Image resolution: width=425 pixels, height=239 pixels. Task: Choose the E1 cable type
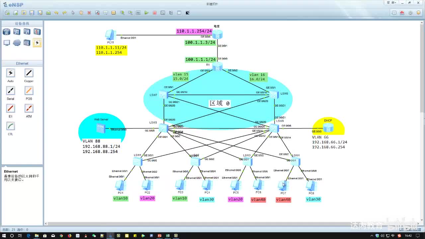click(x=11, y=108)
